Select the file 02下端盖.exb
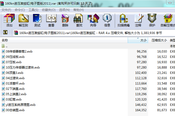 click(15, 89)
